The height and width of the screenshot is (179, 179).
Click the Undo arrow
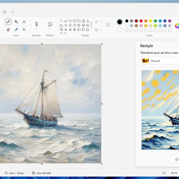[x=4, y=12]
